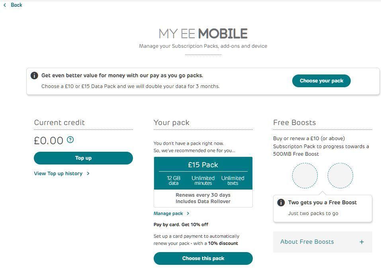The image size is (381, 272).
Task: Open the About Free Boosts section label
Action: [x=307, y=242]
